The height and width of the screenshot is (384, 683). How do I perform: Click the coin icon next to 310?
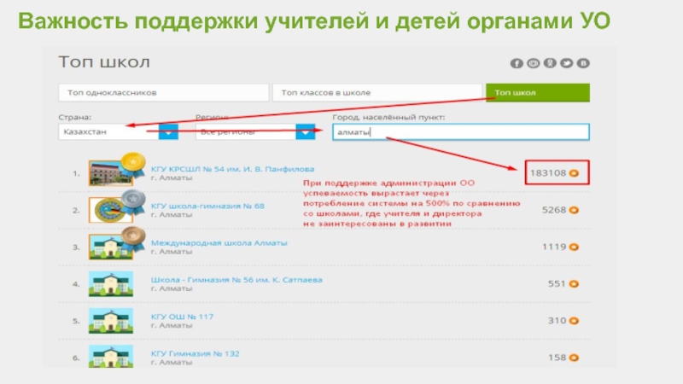pyautogui.click(x=574, y=321)
